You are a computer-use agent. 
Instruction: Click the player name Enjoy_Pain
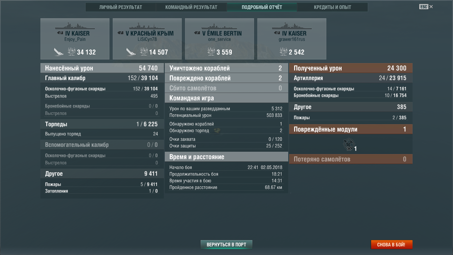pyautogui.click(x=75, y=39)
